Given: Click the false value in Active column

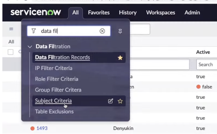Looking at the screenshot, I should click(x=207, y=87).
